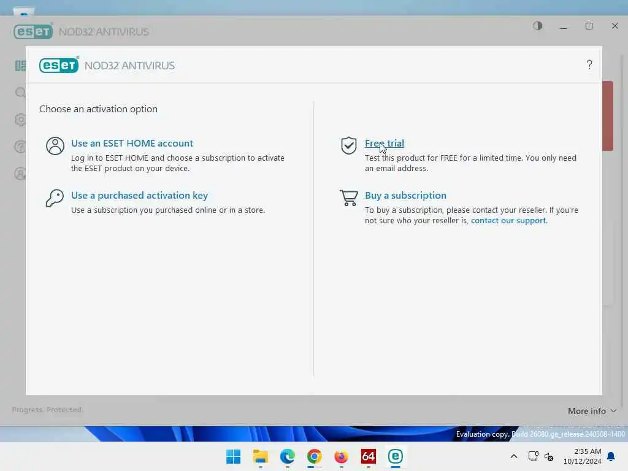The height and width of the screenshot is (471, 628).
Task: Click the background sidebar overview icon
Action: click(20, 66)
